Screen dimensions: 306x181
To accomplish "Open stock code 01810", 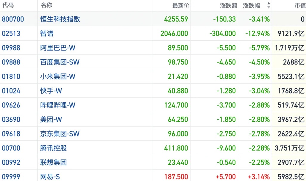I will [11, 76].
